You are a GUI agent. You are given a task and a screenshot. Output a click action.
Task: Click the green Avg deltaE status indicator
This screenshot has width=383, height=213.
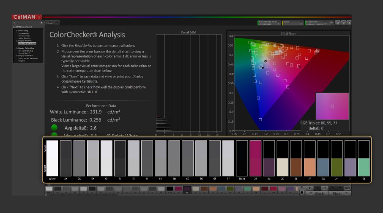pos(54,127)
